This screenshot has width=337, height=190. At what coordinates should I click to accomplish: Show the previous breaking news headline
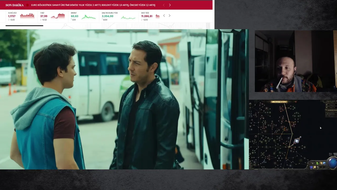point(163,5)
